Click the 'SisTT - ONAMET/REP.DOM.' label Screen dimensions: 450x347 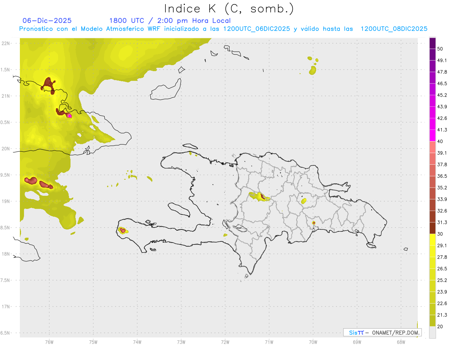[x=383, y=332]
